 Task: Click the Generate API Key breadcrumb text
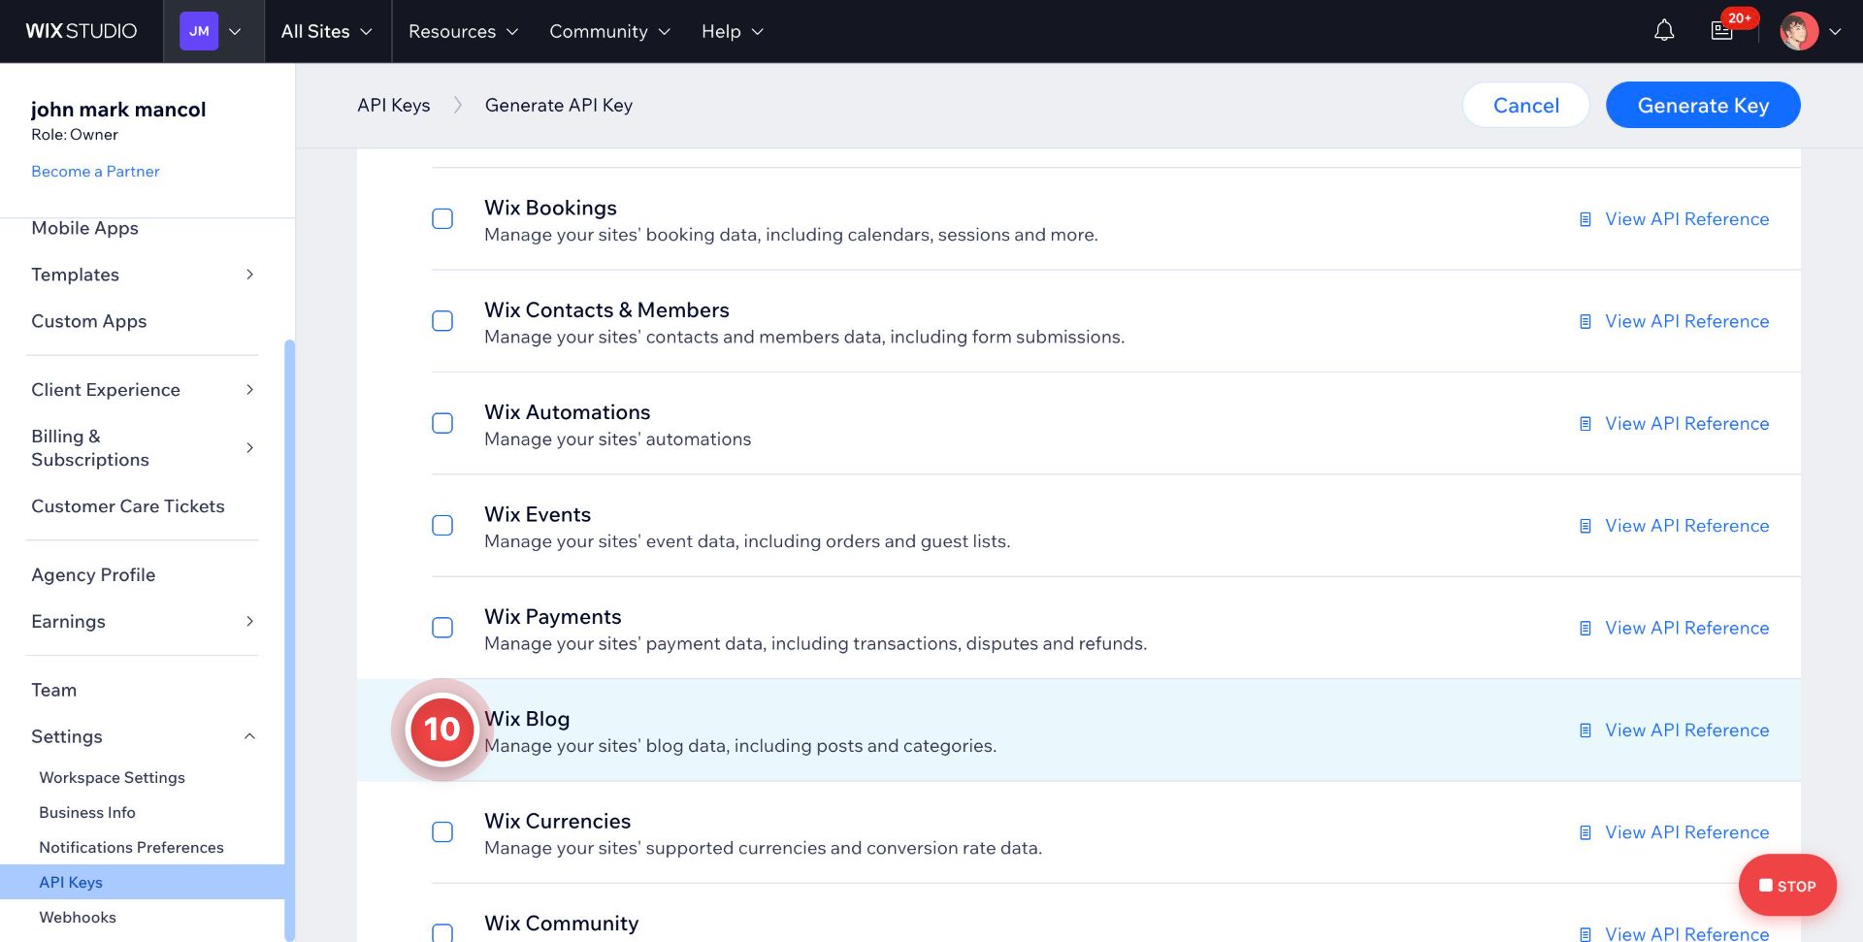(x=559, y=105)
